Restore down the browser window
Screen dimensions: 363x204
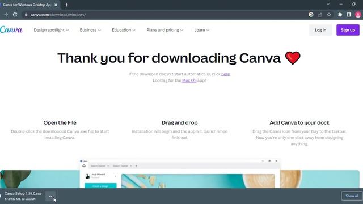354,4
